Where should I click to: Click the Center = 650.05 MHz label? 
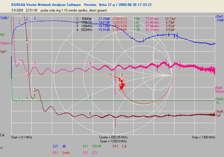(x=113, y=138)
